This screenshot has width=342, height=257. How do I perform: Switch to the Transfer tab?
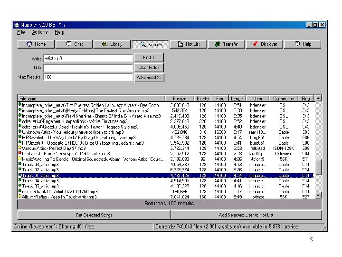[x=227, y=44]
